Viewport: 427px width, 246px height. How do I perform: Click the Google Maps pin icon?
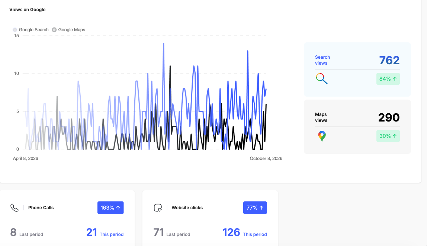coord(322,136)
